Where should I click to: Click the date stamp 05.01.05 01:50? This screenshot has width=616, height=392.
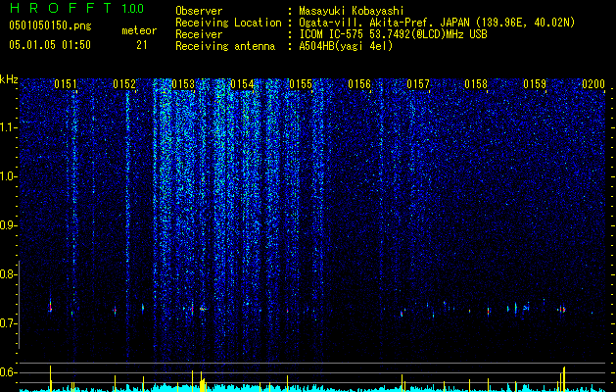(x=50, y=45)
